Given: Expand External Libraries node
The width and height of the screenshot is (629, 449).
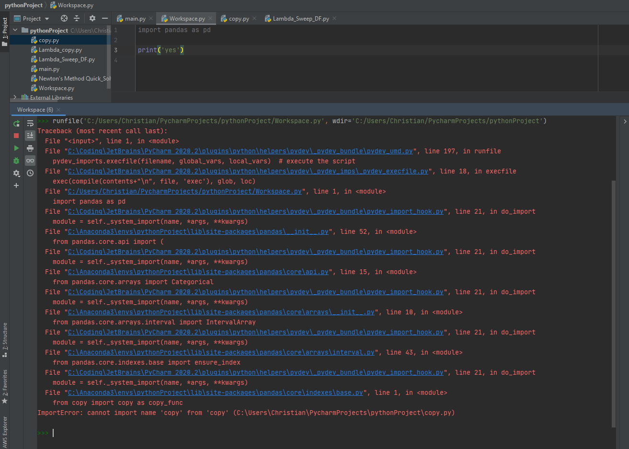Looking at the screenshot, I should point(15,97).
